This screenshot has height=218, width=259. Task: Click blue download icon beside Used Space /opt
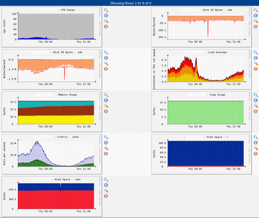point(106,185)
